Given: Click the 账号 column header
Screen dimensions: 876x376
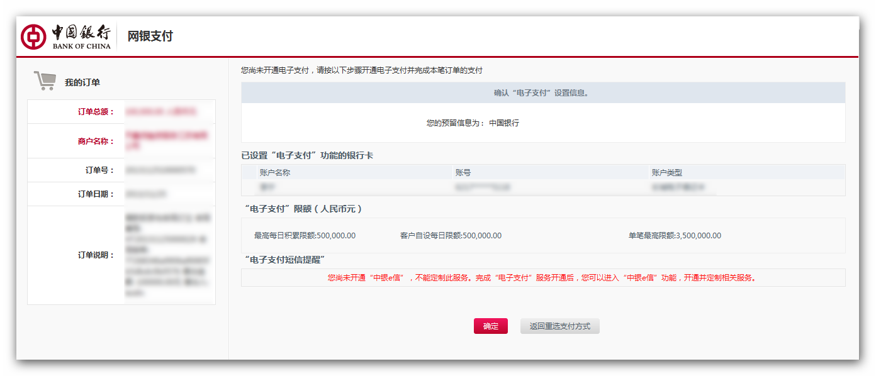Looking at the screenshot, I should coord(463,172).
